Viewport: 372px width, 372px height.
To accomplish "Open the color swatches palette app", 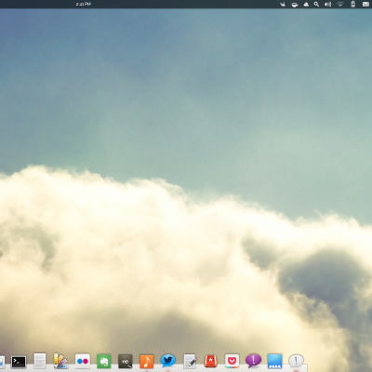I will (60, 361).
